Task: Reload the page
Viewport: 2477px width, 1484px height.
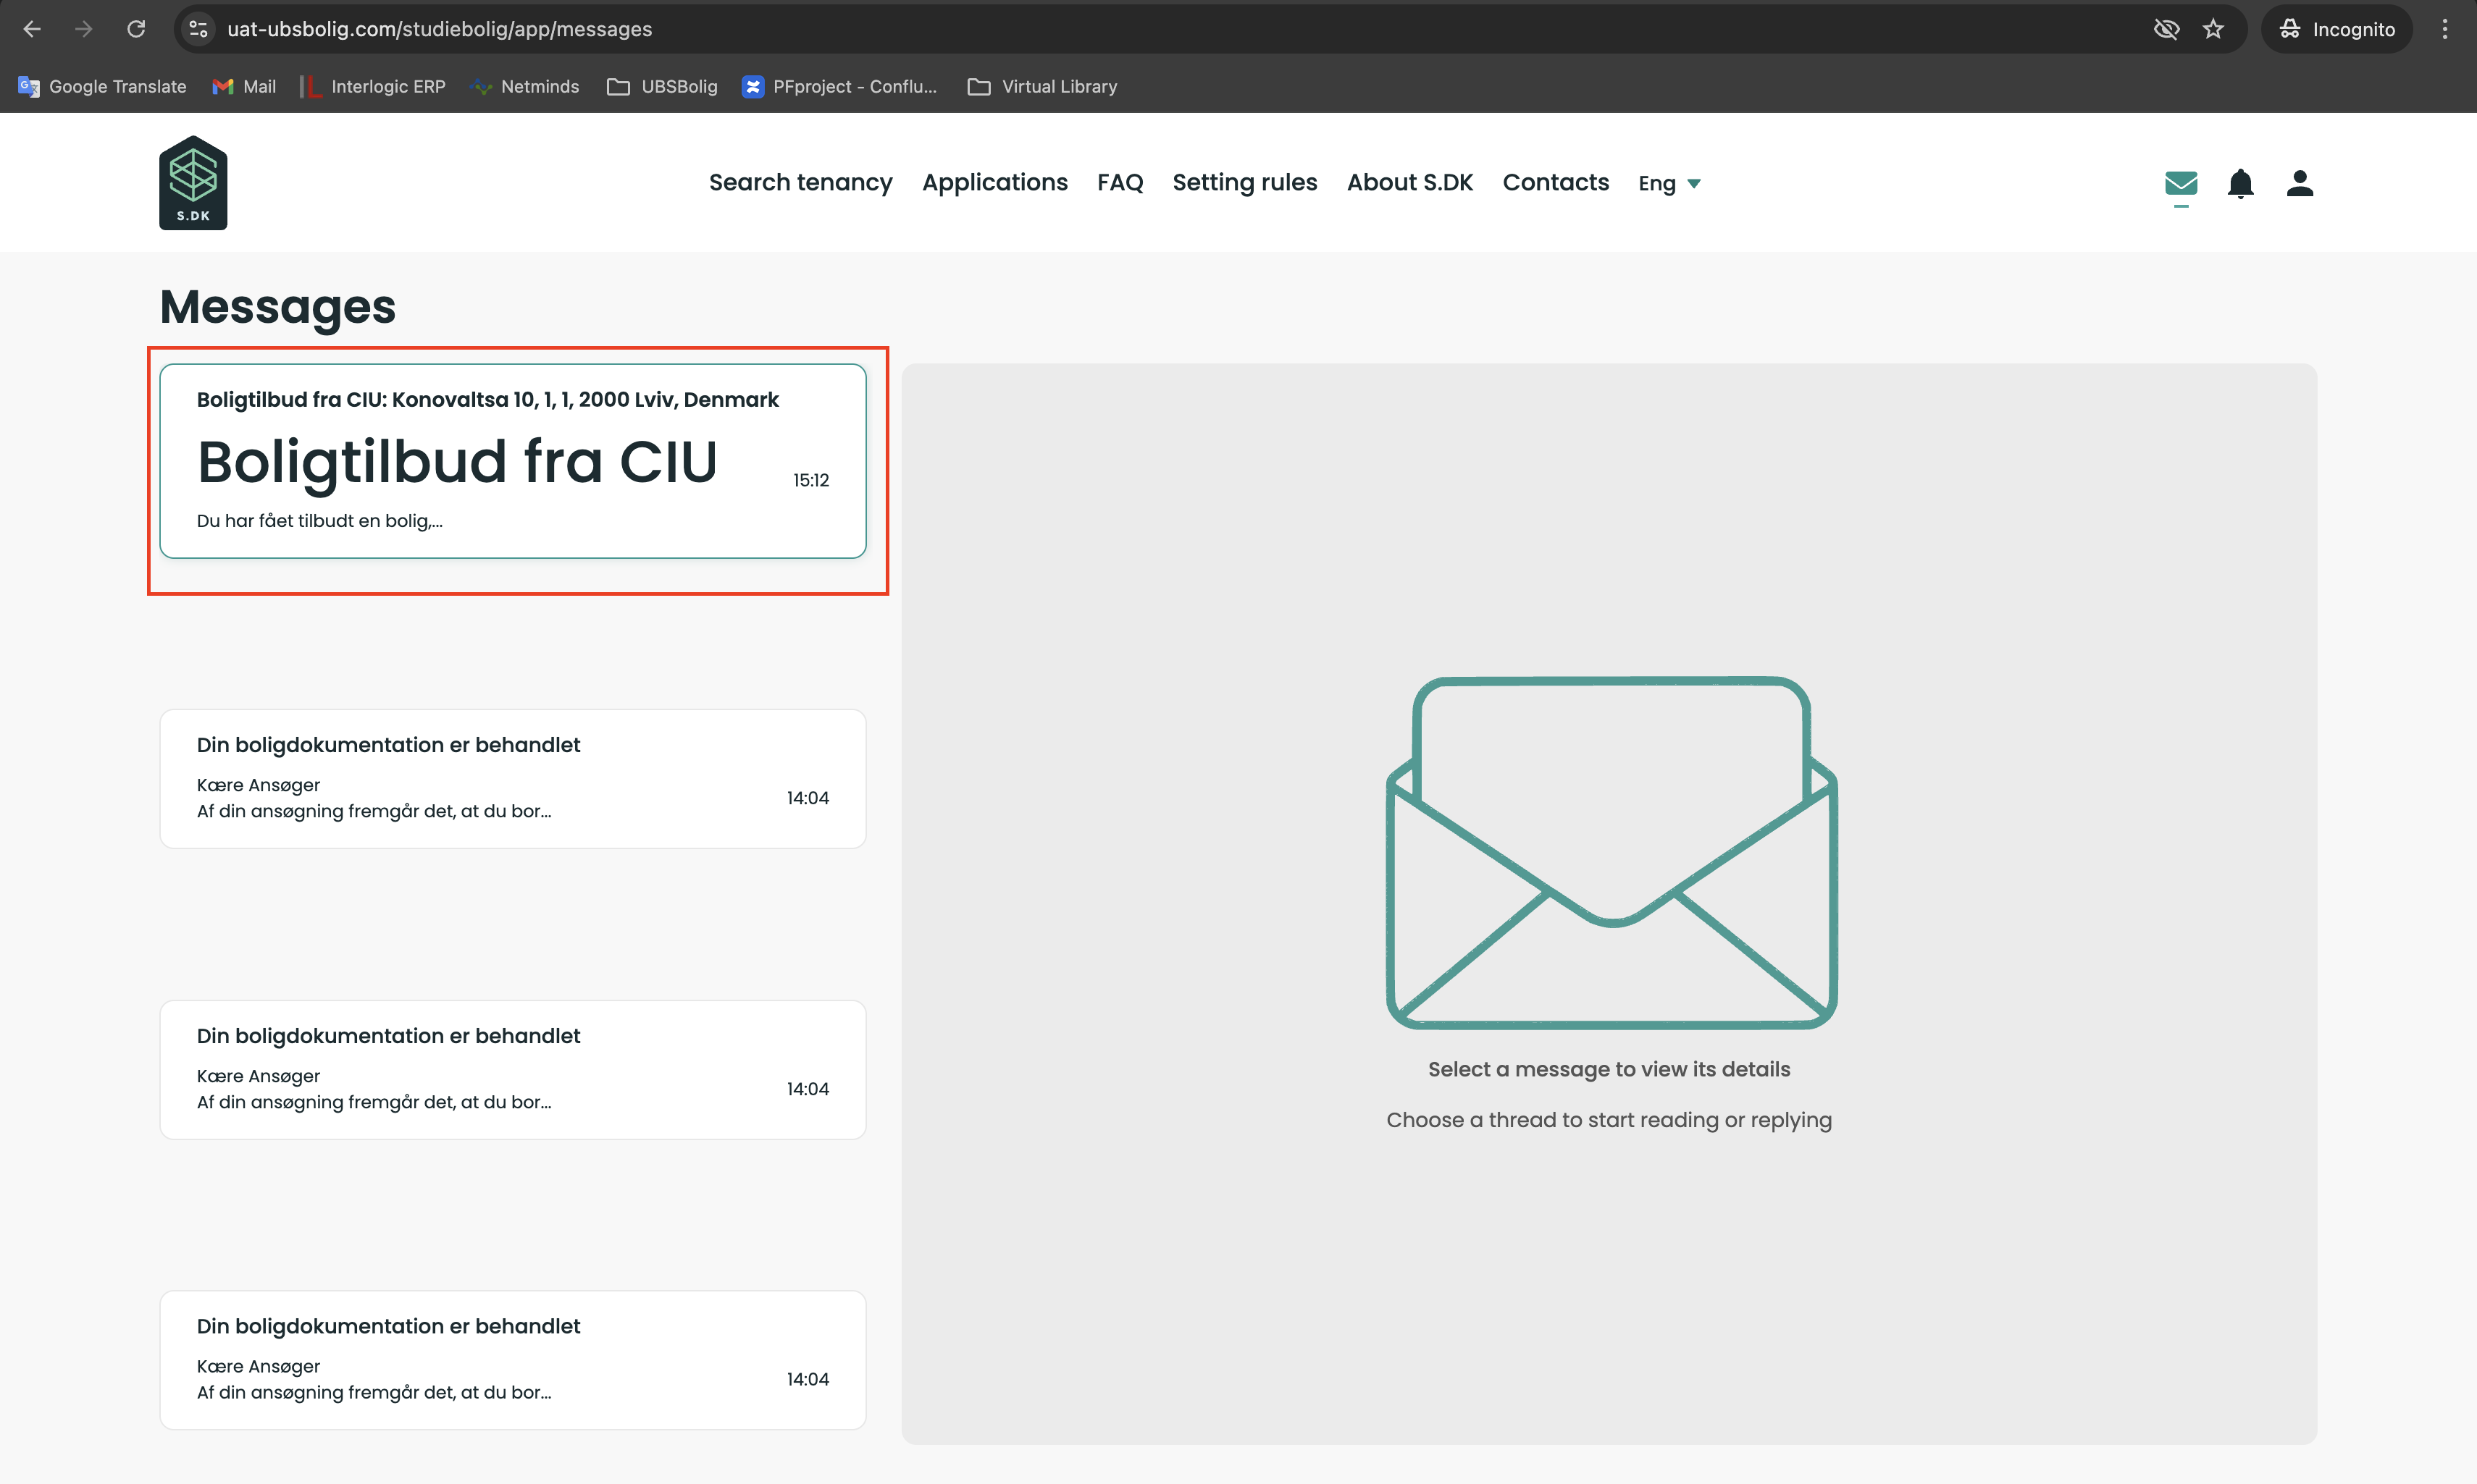Action: (x=136, y=29)
